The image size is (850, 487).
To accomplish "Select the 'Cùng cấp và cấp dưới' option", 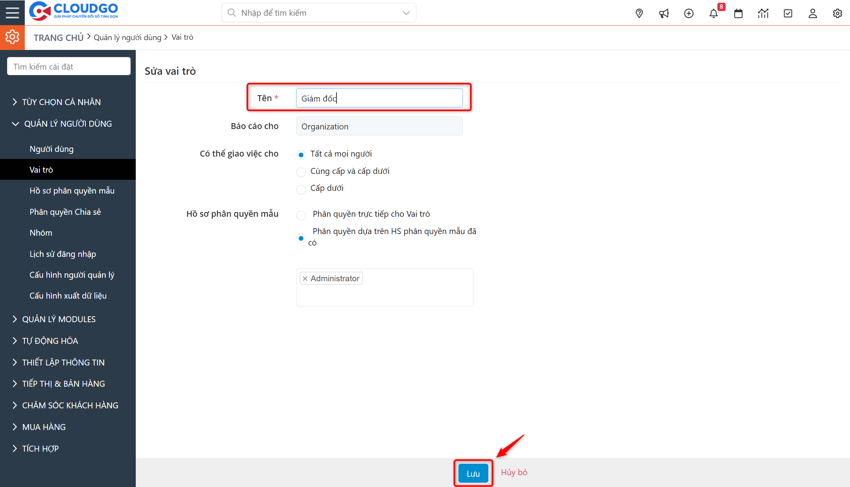I will (x=301, y=172).
